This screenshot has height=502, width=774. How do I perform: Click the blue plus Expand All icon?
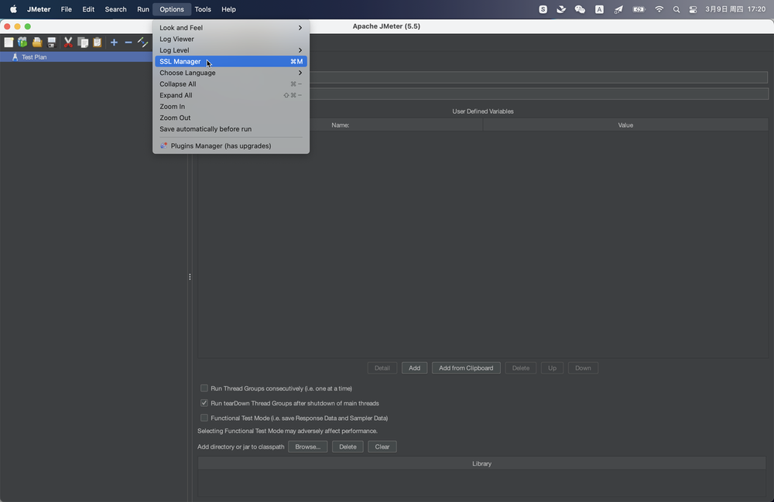pos(114,43)
